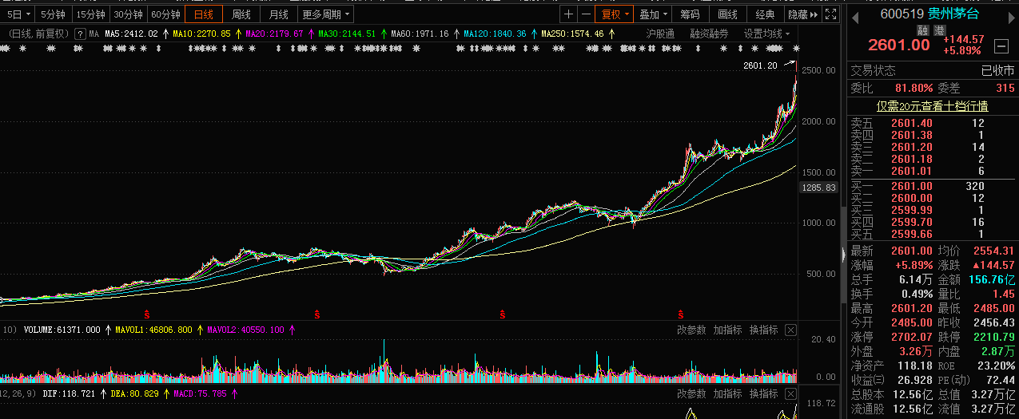The image size is (1019, 419).
Task: Click 隐藏 to hide the side panel
Action: point(803,14)
